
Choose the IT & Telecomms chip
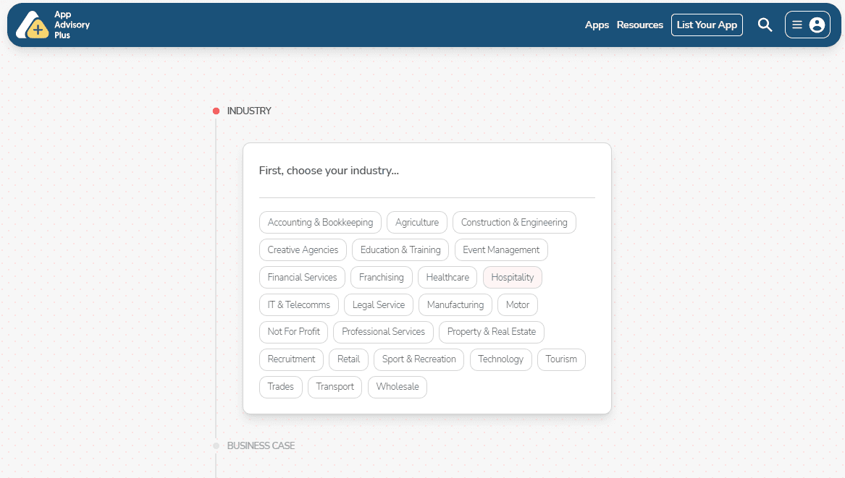point(298,305)
